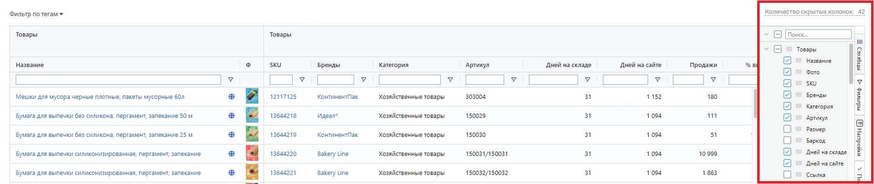Screen dimensions: 874x184
Task: Click the columns panel vertical scrollbar
Action: point(851,64)
